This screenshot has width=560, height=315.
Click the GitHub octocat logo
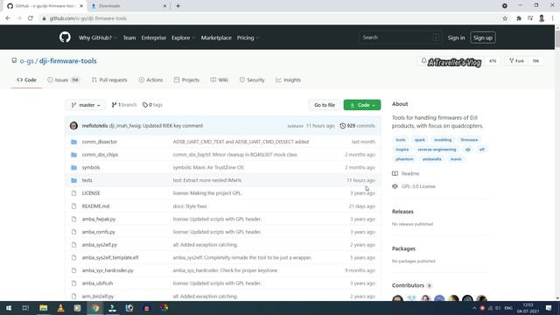pyautogui.click(x=65, y=37)
